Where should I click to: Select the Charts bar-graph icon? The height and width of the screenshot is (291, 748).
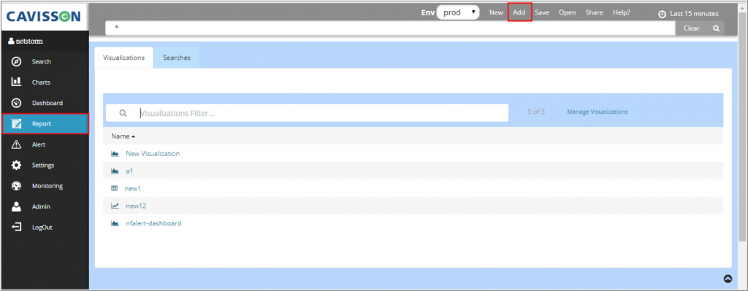(16, 82)
